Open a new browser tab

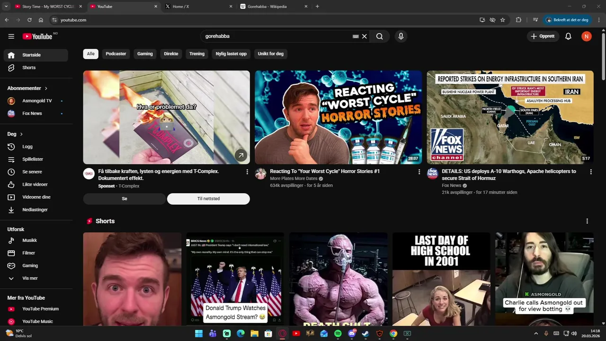tap(317, 7)
